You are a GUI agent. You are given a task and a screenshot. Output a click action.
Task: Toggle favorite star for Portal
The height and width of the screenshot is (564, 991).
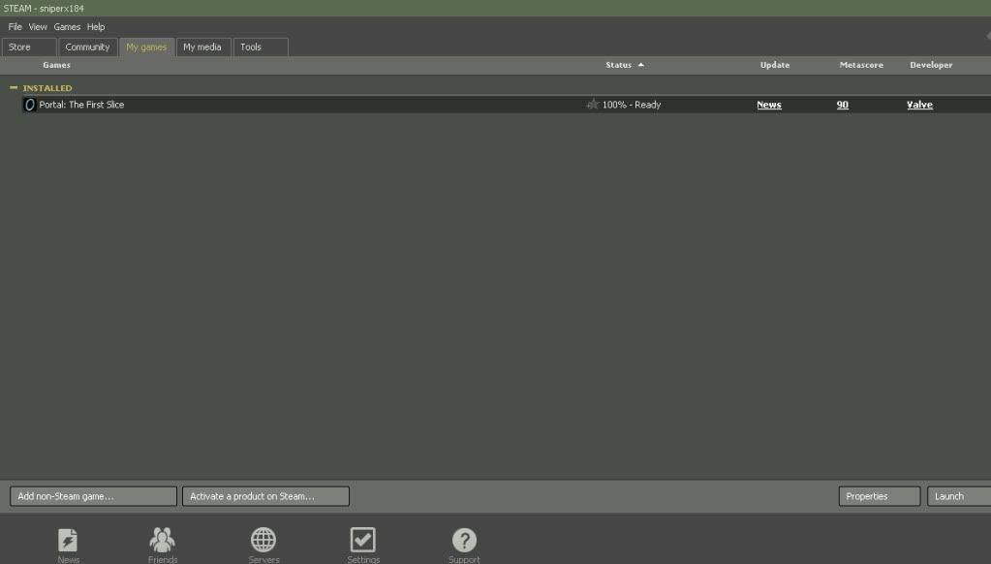click(592, 105)
